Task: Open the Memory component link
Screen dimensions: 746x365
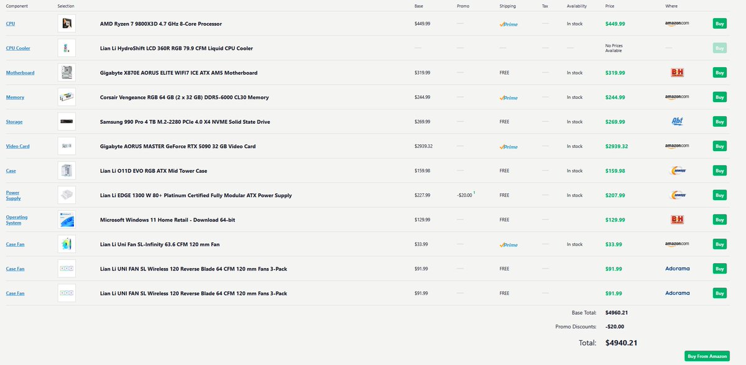Action: [15, 97]
